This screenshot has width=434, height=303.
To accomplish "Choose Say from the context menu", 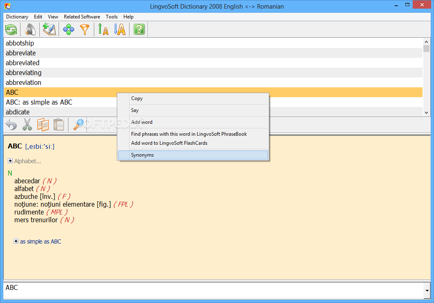I will tap(193, 110).
